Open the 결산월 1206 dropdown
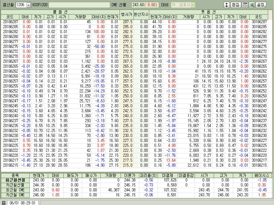The width and height of the screenshot is (274, 205). tap(28, 5)
